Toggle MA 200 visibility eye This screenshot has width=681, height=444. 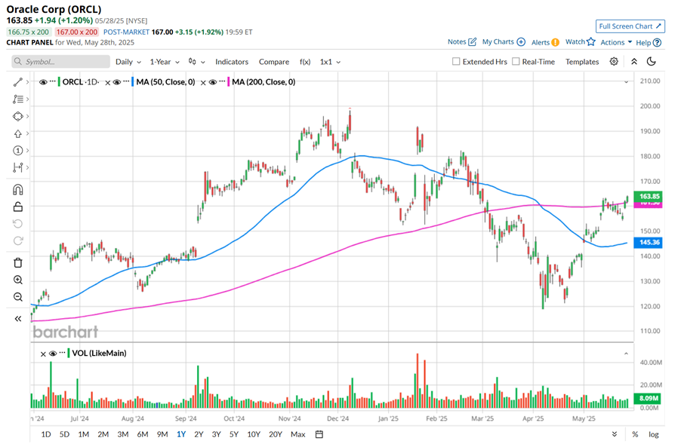pos(213,82)
